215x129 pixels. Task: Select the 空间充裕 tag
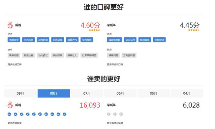pyautogui.click(x=28, y=40)
